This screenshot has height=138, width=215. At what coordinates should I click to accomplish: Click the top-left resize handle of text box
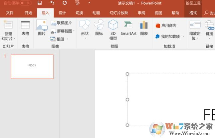pyautogui.click(x=127, y=74)
